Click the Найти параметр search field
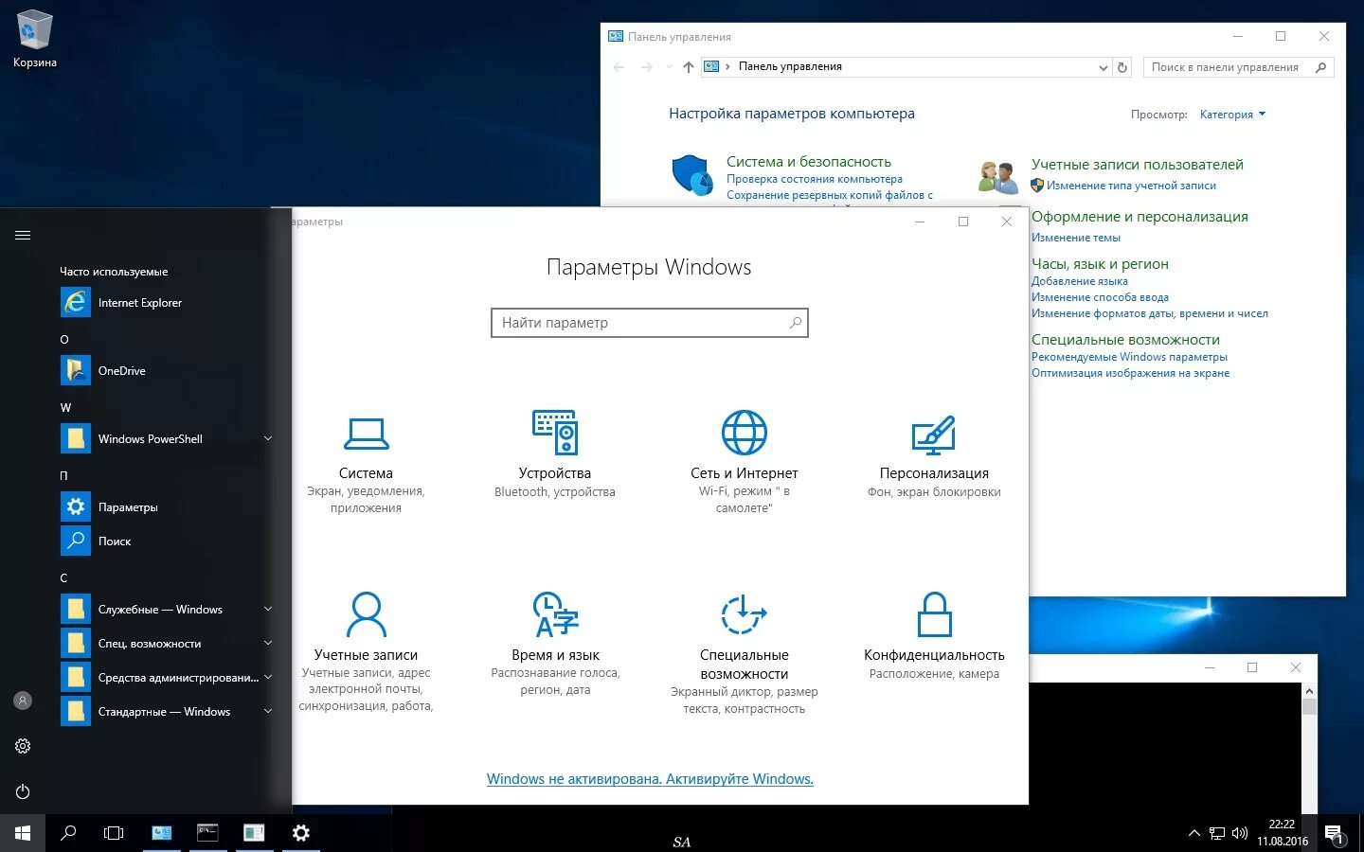Screen dimensions: 1364x852 pyautogui.click(x=650, y=323)
